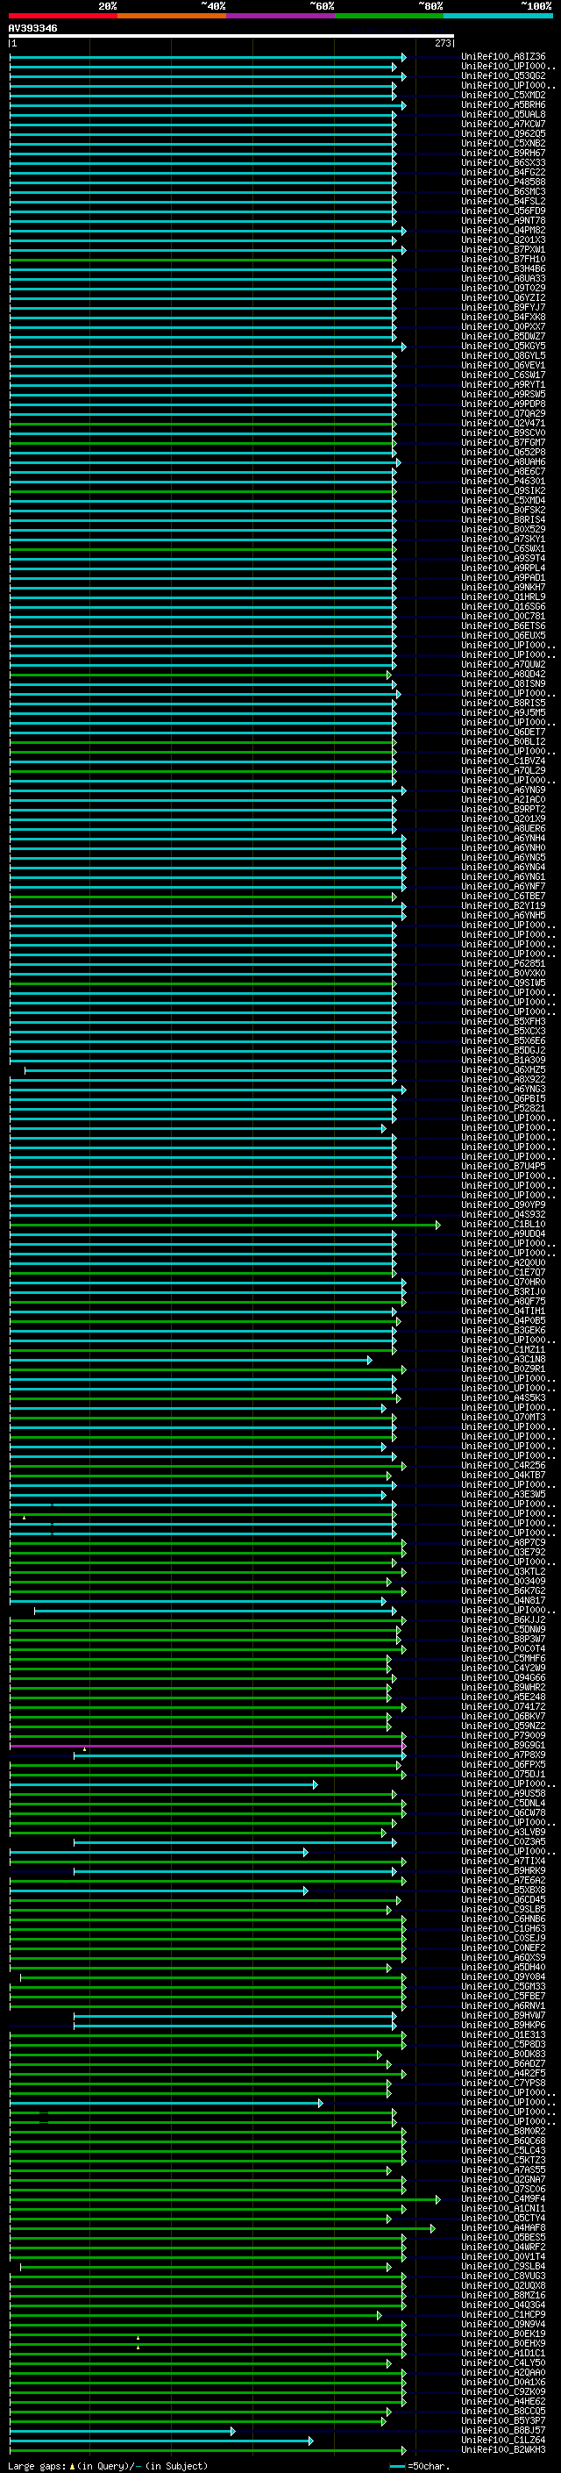Select label UniRef100_B4FG22
This screenshot has height=2473, width=561.
(x=503, y=172)
